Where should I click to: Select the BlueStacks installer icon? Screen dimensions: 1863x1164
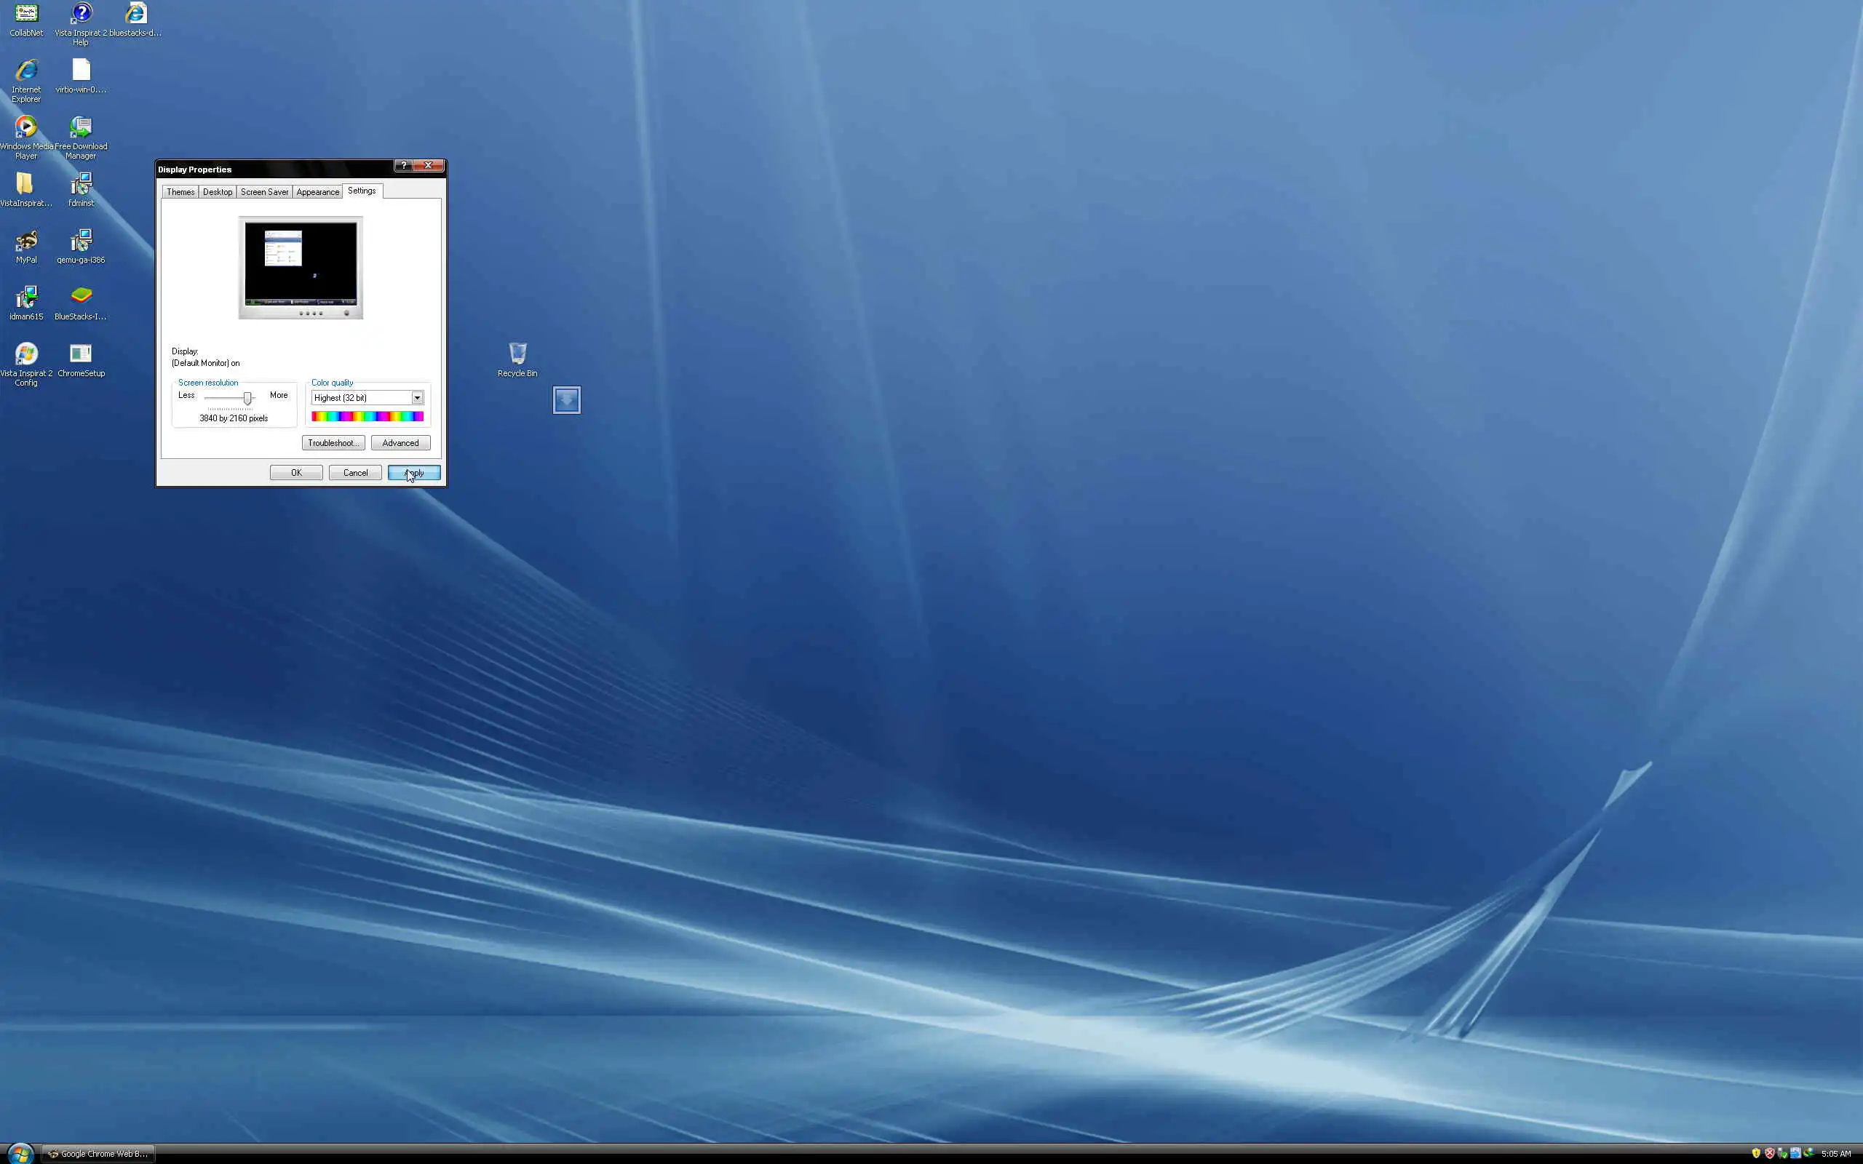pos(81,296)
